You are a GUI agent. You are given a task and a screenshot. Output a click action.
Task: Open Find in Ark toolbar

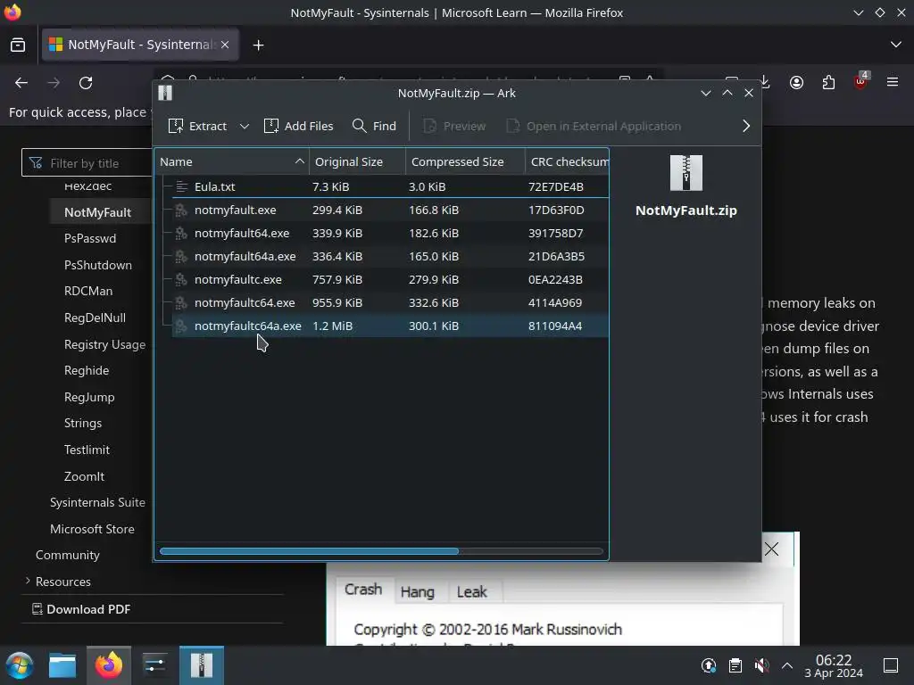374,126
